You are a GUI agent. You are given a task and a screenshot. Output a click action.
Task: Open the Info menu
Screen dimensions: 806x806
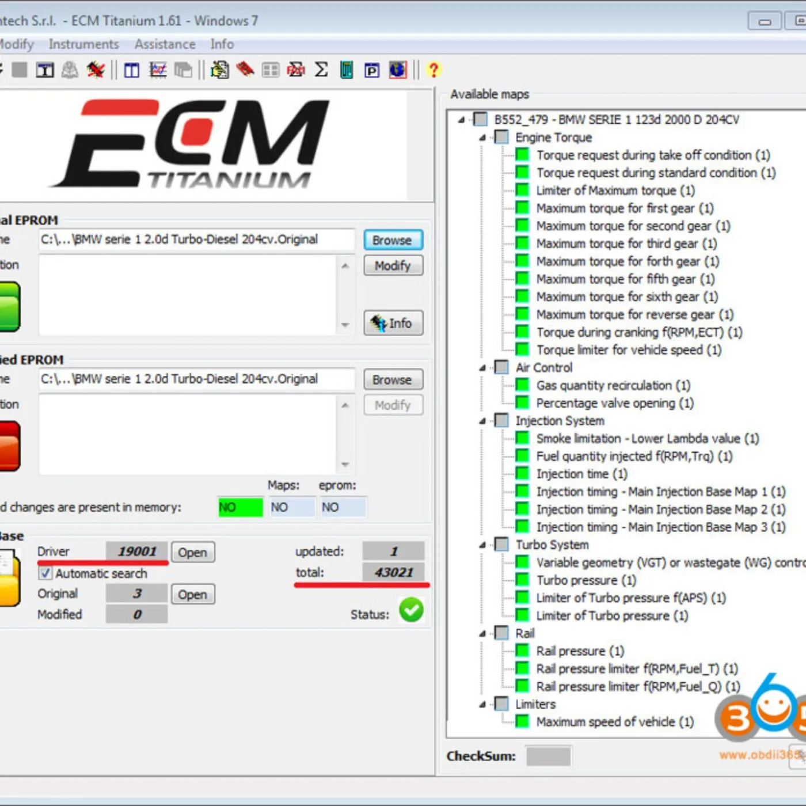[x=222, y=44]
